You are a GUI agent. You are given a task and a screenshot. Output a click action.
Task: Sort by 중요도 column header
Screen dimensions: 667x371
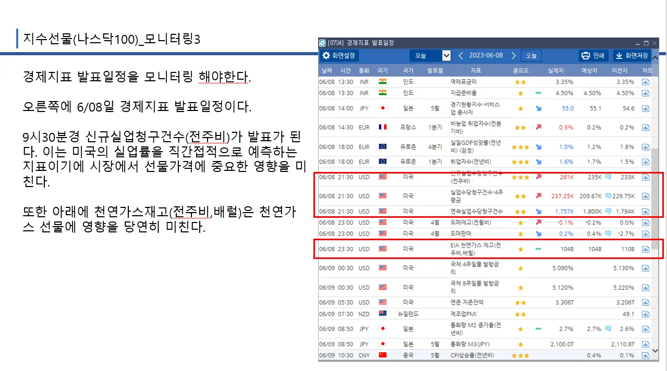(520, 70)
